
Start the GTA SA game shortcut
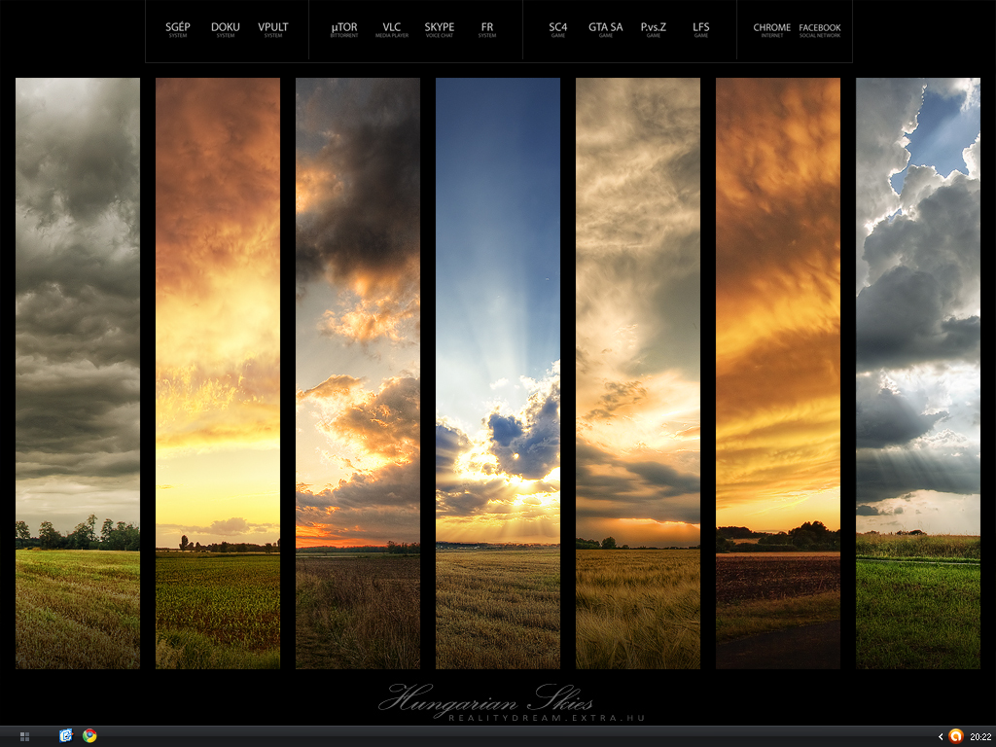(x=605, y=30)
